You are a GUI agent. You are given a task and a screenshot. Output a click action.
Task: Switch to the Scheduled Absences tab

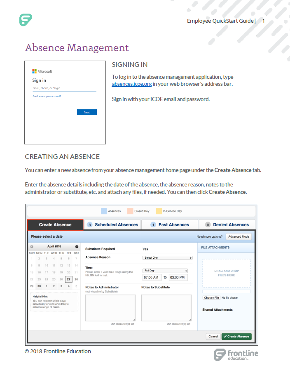(112, 225)
